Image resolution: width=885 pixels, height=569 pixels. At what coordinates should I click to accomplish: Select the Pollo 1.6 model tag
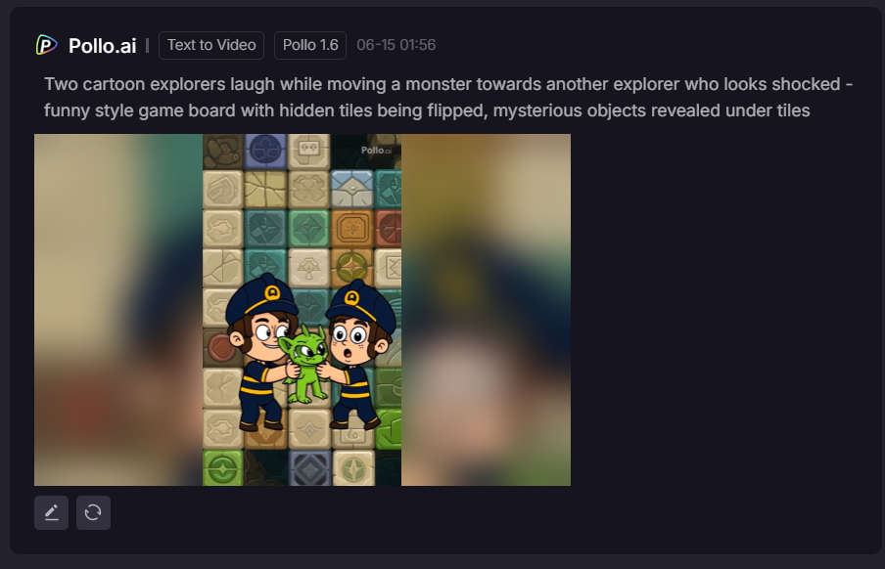(310, 45)
